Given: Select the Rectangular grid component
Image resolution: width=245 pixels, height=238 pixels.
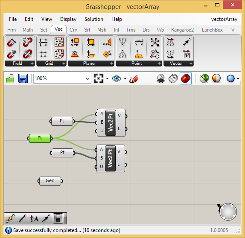Looking at the screenshot, I should 43,42.
